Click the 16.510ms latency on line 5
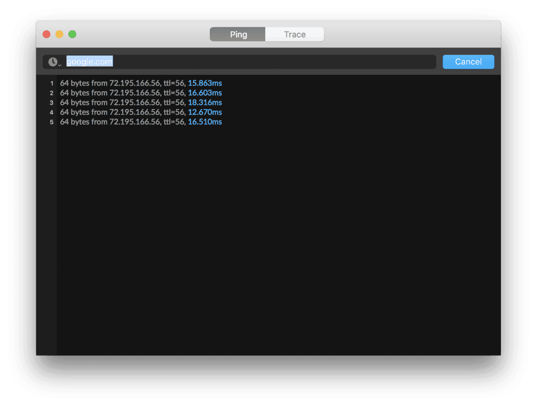Screen dimensions: 537x407 (x=205, y=122)
